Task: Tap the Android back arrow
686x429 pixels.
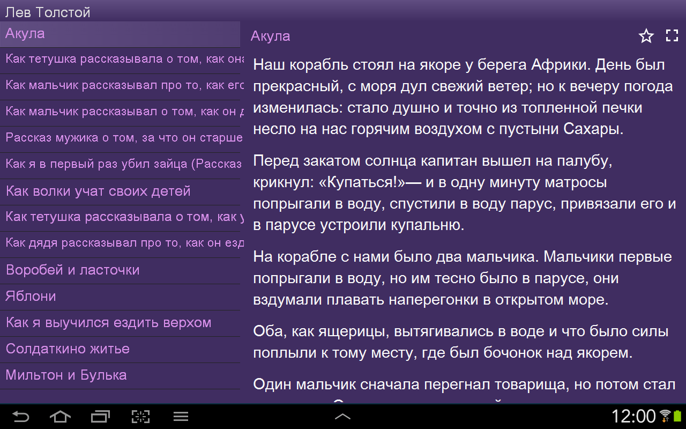Action: (21, 416)
